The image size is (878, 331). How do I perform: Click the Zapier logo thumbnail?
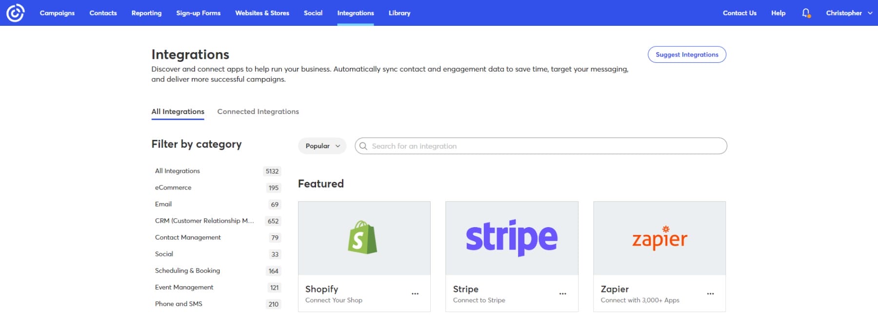coord(659,238)
